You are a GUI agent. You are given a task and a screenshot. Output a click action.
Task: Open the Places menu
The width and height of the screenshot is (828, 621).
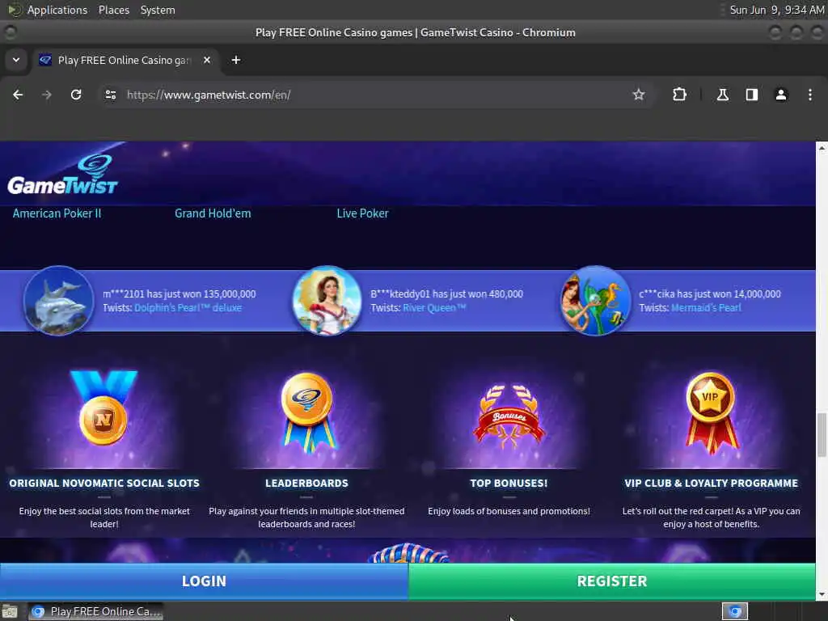coord(114,10)
